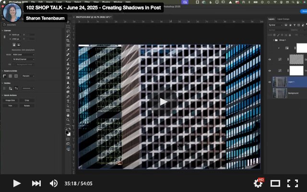The height and width of the screenshot is (192, 307).
Task: Open the Kind filter dropdown in Layers
Action: point(275,25)
